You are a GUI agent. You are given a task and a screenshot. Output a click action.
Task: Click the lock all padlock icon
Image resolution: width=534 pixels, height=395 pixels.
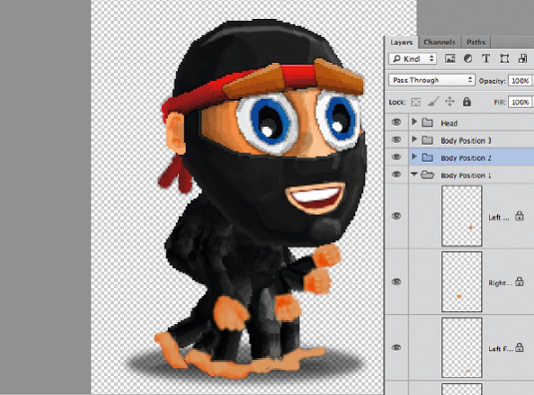[x=466, y=101]
